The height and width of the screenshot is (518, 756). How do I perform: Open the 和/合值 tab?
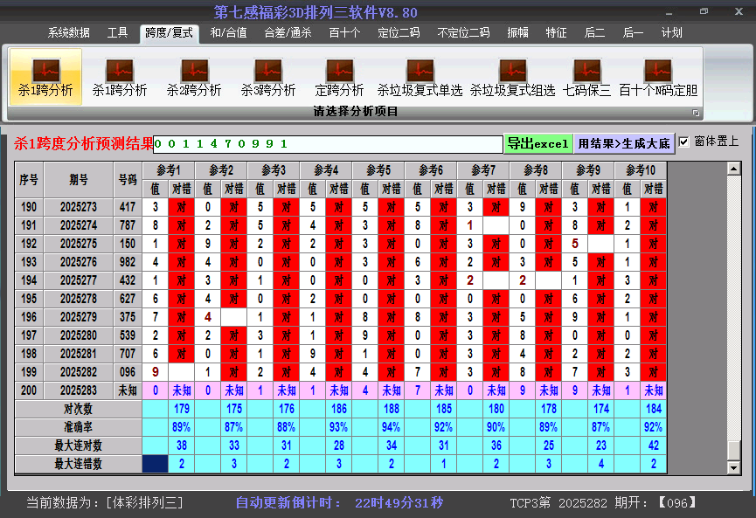(x=228, y=33)
